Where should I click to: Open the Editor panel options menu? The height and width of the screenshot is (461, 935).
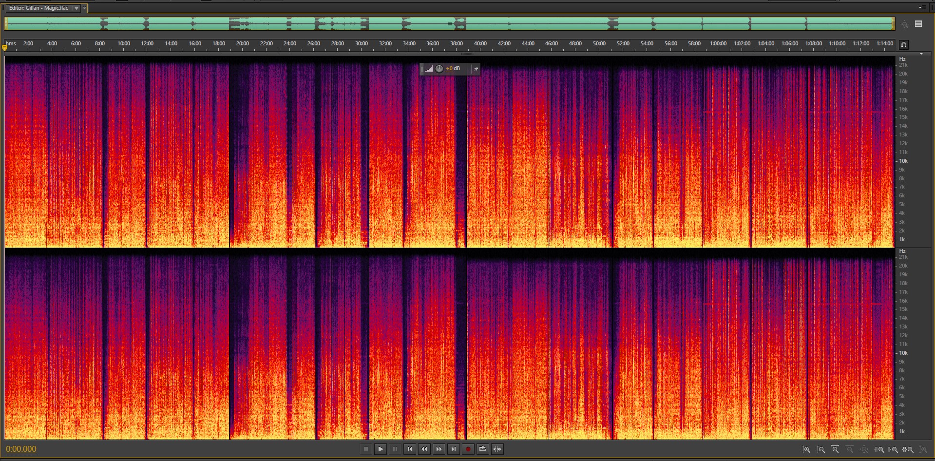click(x=922, y=8)
